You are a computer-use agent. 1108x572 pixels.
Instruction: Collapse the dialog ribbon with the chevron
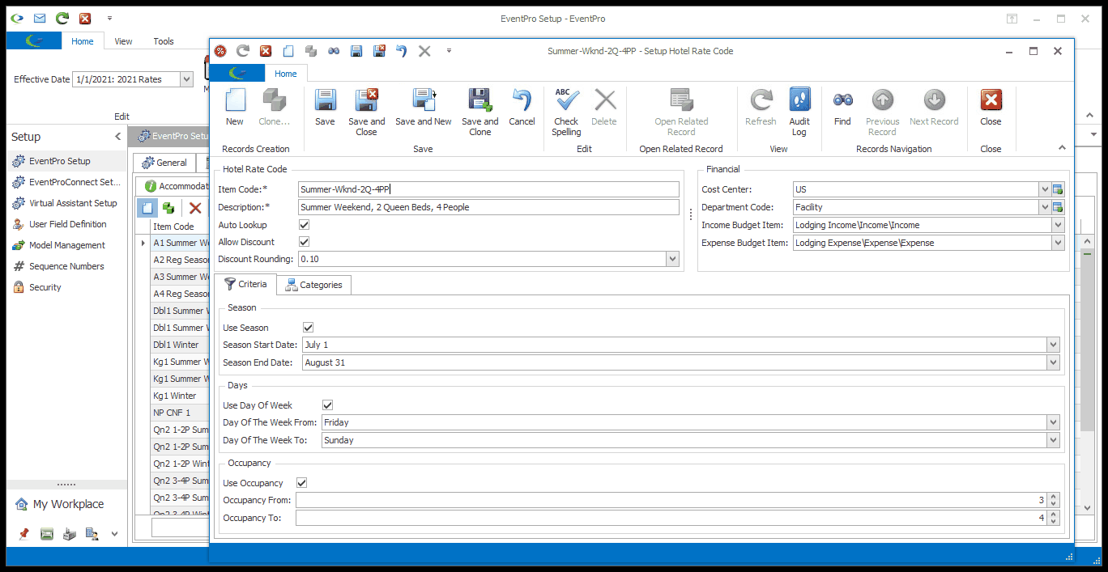tap(1062, 147)
